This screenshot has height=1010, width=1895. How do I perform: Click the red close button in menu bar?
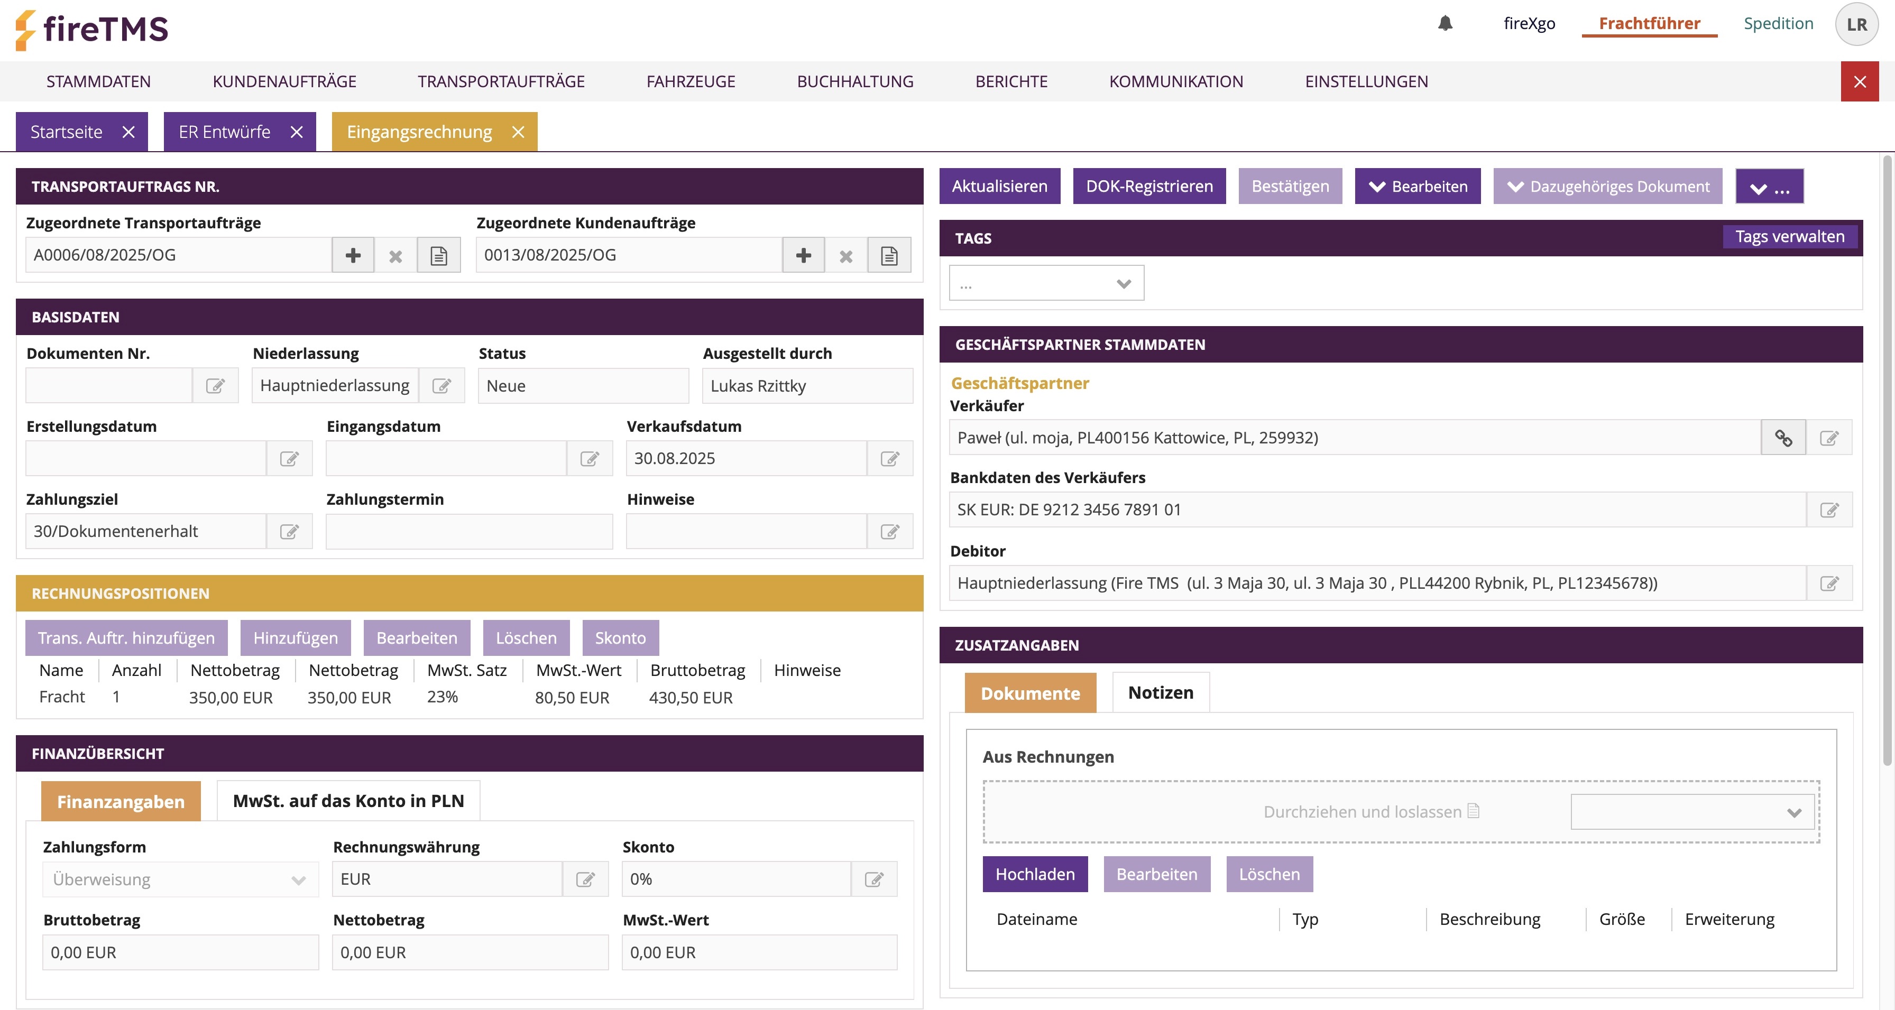(x=1860, y=81)
